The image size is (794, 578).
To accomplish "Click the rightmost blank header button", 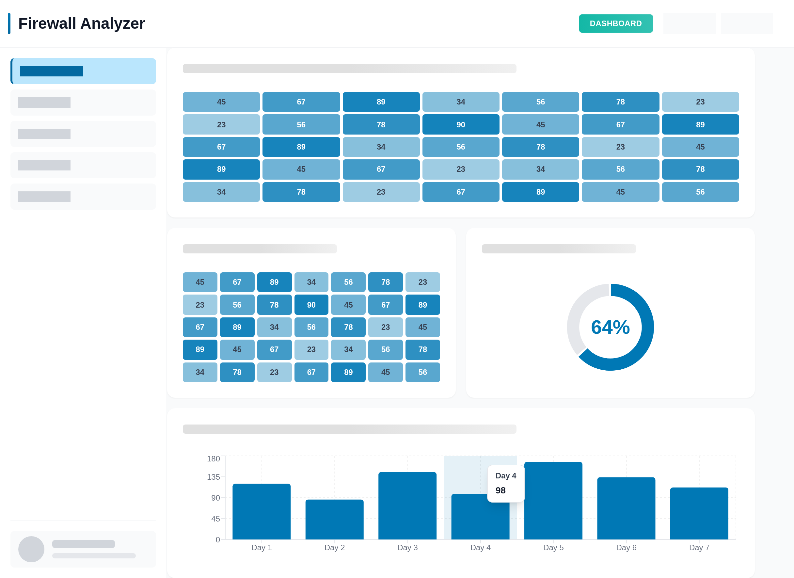I will tap(746, 24).
